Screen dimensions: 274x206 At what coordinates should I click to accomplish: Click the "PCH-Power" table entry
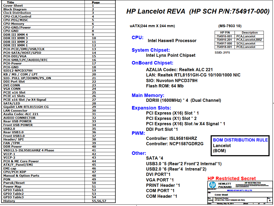[x=13, y=63]
